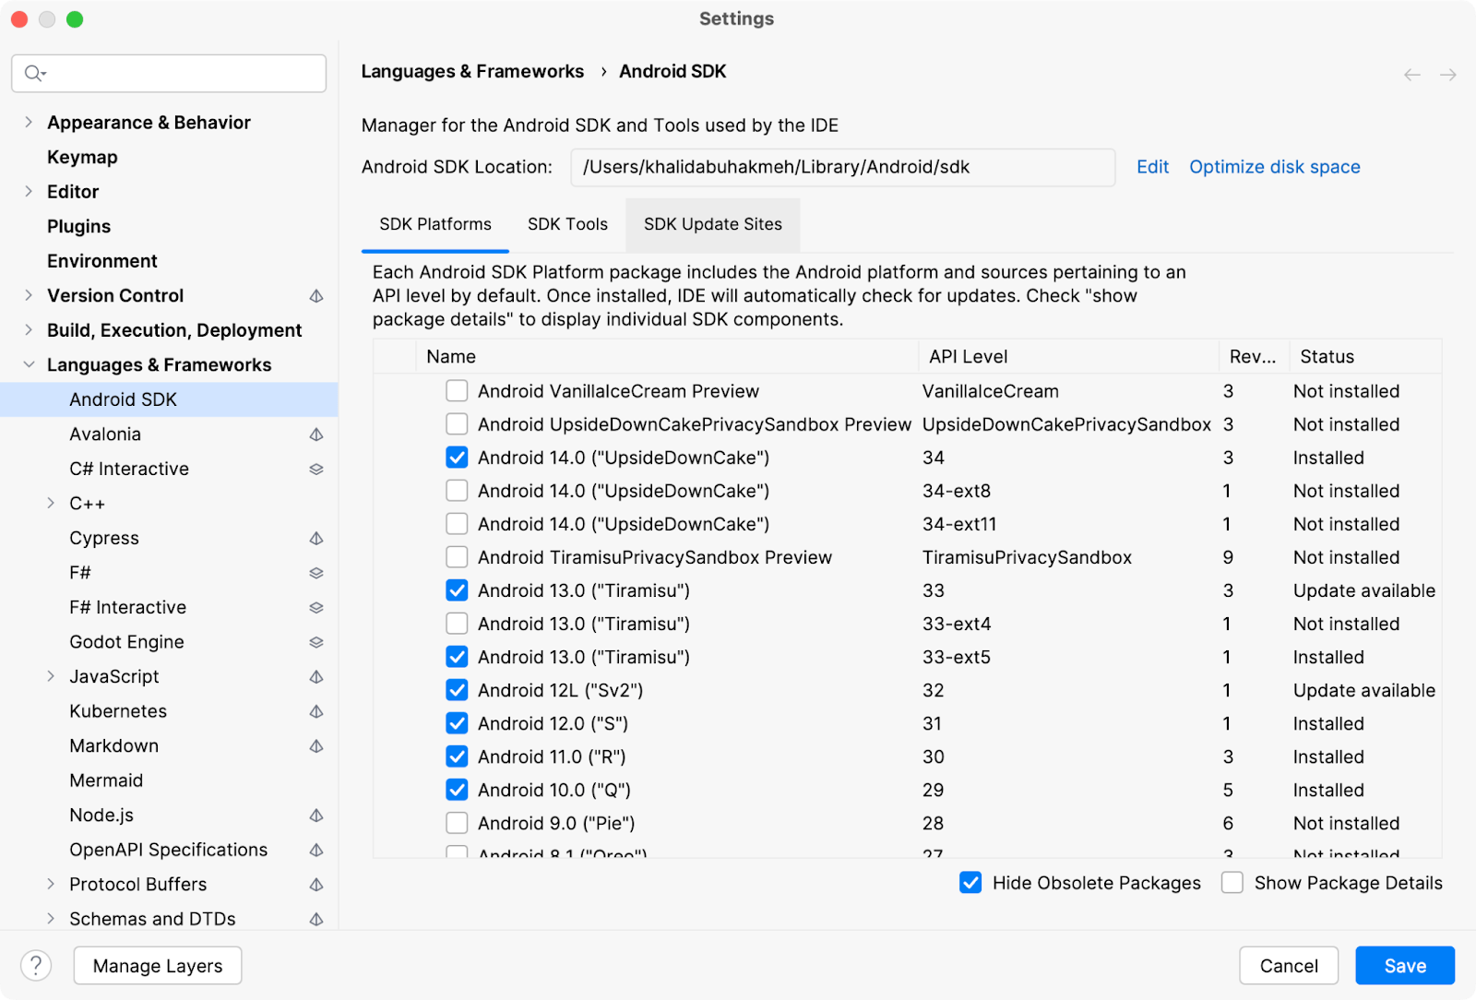Select Plugins in the settings sidebar
The width and height of the screenshot is (1476, 1000).
(x=79, y=227)
